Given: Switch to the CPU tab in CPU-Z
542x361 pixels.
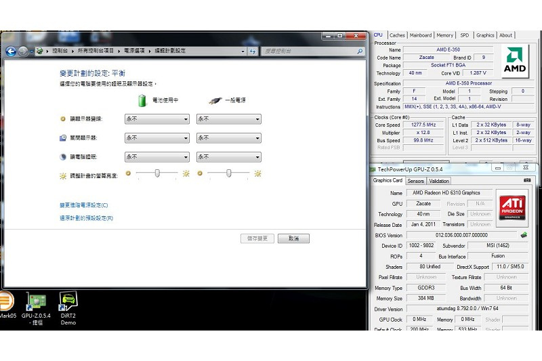Looking at the screenshot, I should click(x=378, y=35).
